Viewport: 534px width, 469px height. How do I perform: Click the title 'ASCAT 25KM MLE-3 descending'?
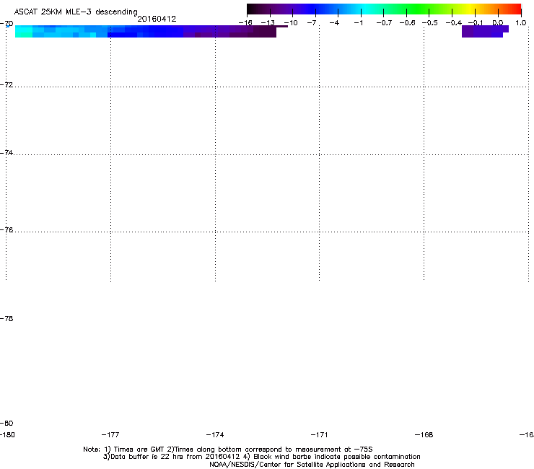[76, 12]
